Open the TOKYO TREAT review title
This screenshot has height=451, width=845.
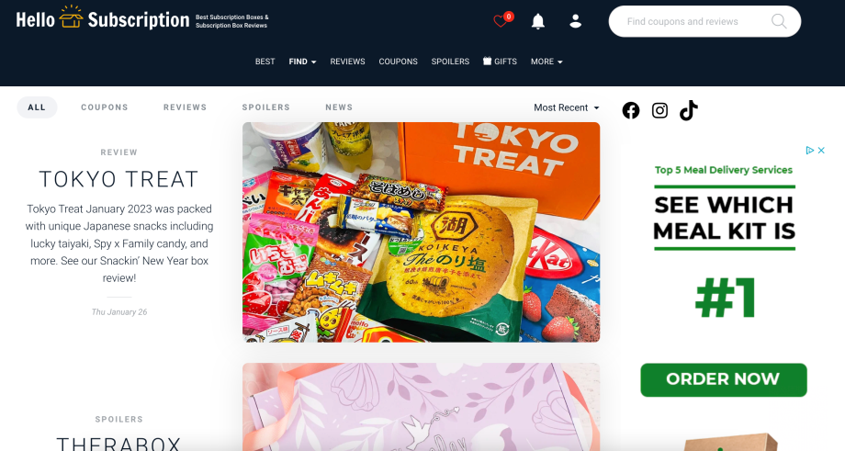tap(119, 179)
